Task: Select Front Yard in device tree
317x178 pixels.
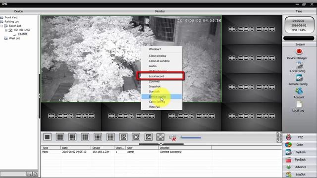Action: [x=11, y=17]
